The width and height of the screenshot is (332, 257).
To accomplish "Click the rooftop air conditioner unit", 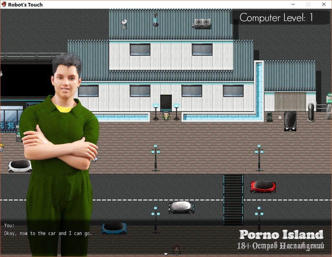I will [203, 23].
